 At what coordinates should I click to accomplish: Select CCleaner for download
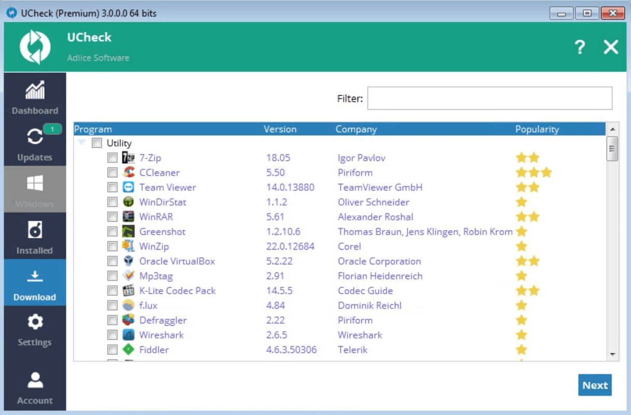point(113,173)
